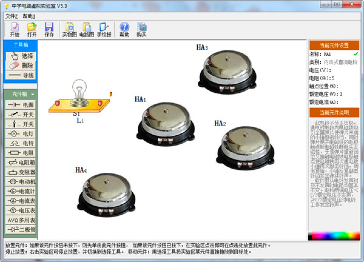
Task: Click the 额定电压(V) value 3
Action: point(341,94)
